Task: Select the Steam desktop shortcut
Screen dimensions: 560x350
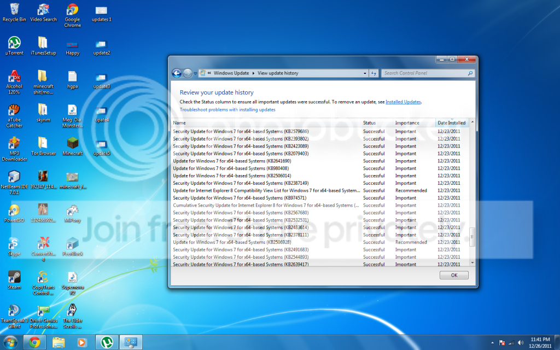Action: [14, 281]
